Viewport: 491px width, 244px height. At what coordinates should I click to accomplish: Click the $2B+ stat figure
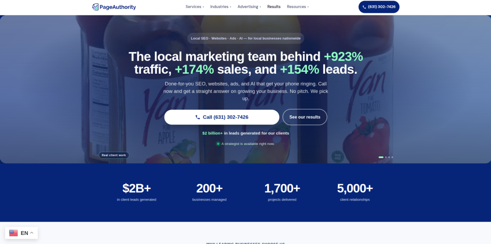(x=137, y=189)
